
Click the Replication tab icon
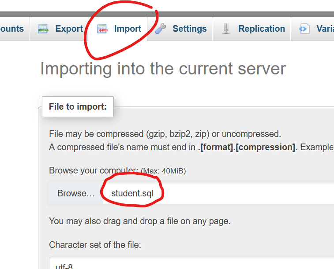point(226,29)
